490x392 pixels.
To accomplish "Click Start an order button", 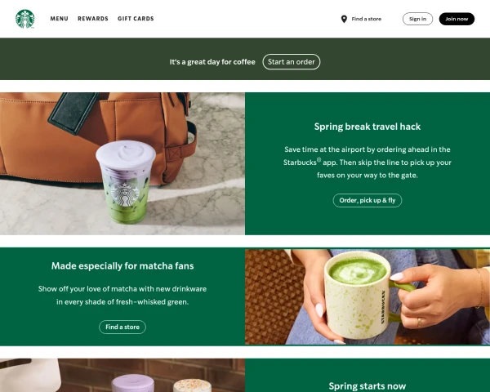I will tap(292, 62).
